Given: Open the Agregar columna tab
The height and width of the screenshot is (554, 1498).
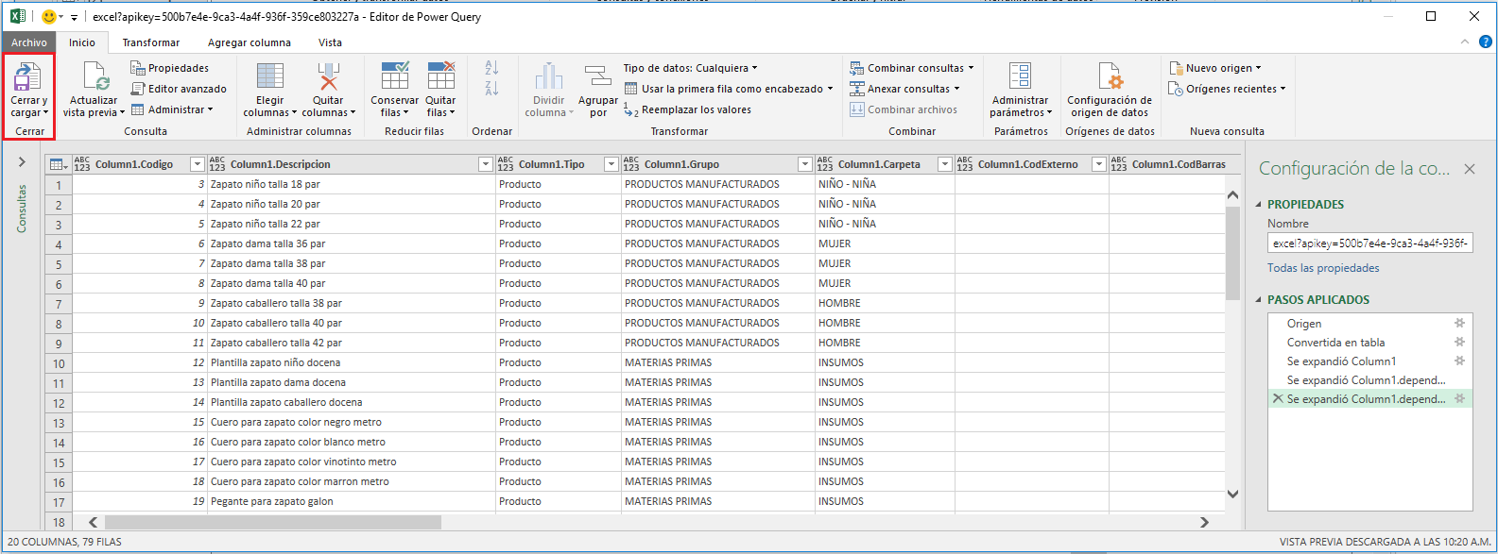Looking at the screenshot, I should [250, 42].
